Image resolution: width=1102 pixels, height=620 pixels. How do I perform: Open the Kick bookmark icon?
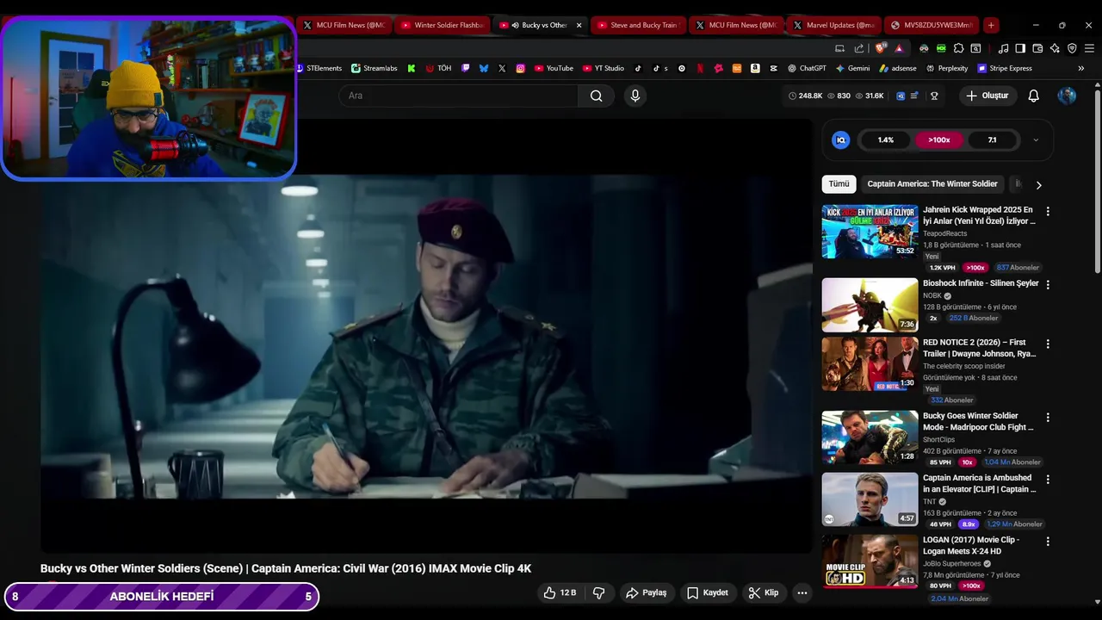pyautogui.click(x=412, y=68)
